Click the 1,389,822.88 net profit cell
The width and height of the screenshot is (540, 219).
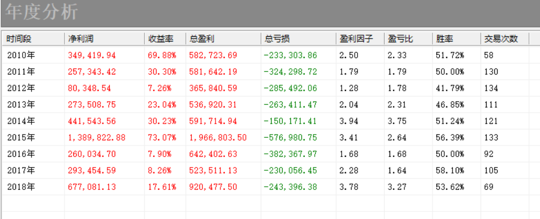[x=97, y=138]
